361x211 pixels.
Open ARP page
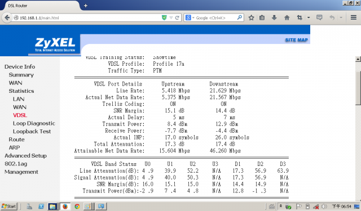14,147
